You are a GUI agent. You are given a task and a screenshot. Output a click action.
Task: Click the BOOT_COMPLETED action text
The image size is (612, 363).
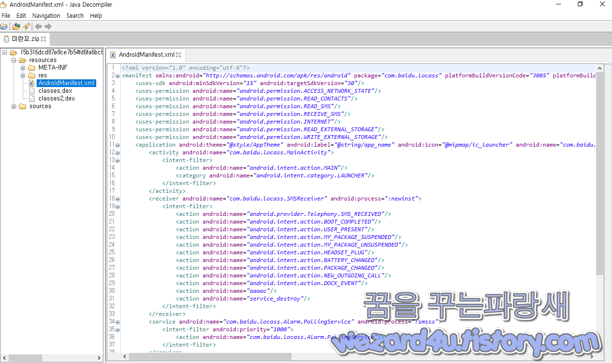(311, 222)
